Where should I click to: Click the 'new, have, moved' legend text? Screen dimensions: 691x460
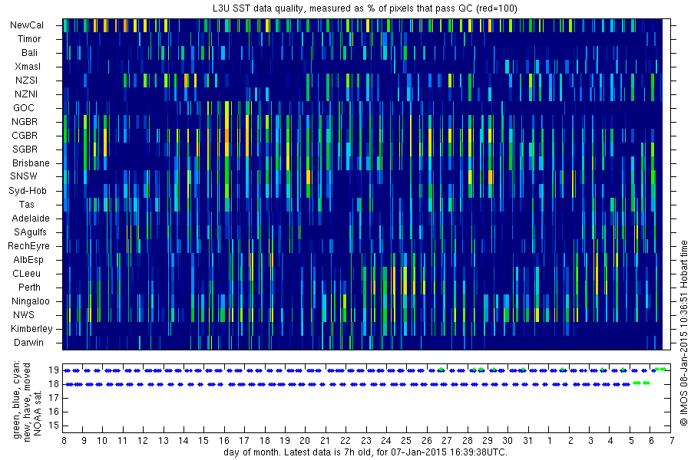click(27, 402)
